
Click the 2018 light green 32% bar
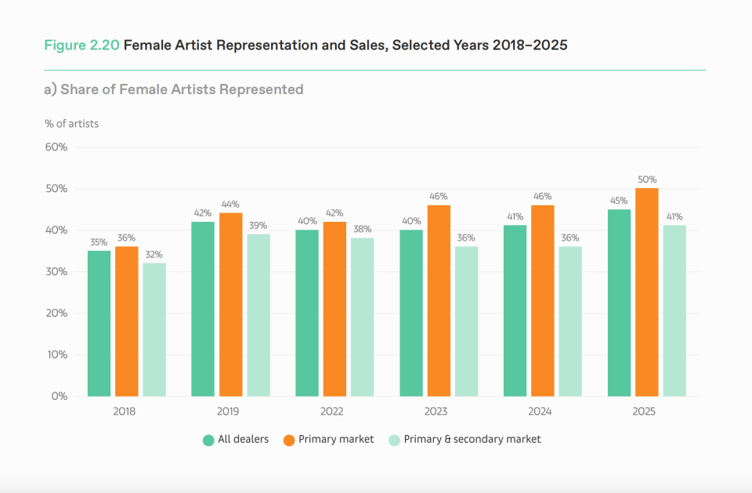click(x=154, y=330)
